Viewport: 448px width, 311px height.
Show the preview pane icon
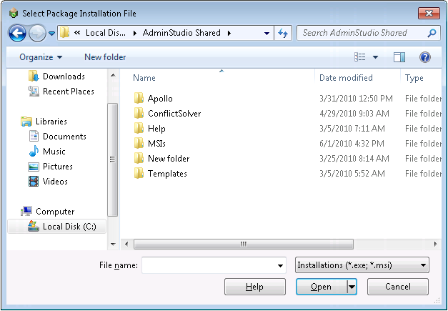[x=399, y=57]
